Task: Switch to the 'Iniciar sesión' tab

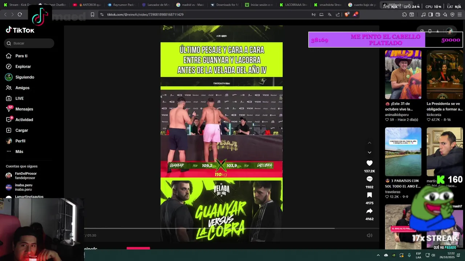Action: [259, 5]
